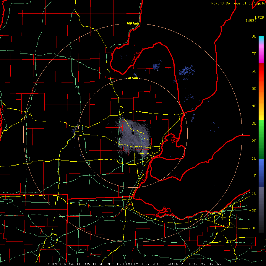266x266 pixels.
Task: Click the 20 value on the dBZ scale
Action: pos(254,141)
